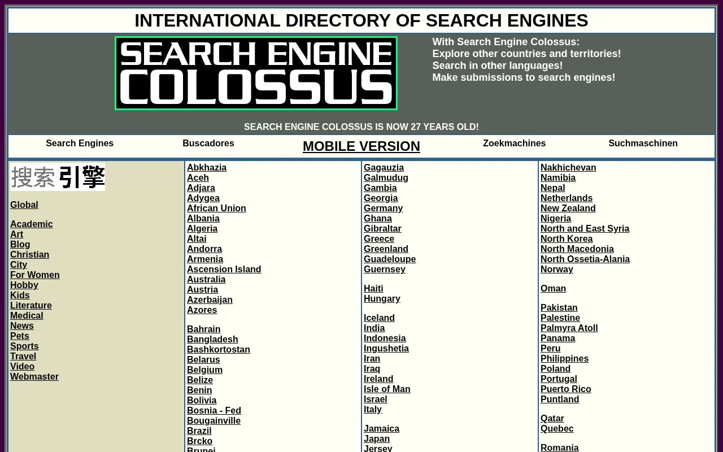Open the Ingushetia link
The width and height of the screenshot is (723, 452).
tap(386, 349)
